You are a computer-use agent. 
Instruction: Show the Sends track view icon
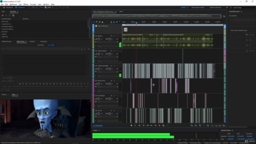100,22
